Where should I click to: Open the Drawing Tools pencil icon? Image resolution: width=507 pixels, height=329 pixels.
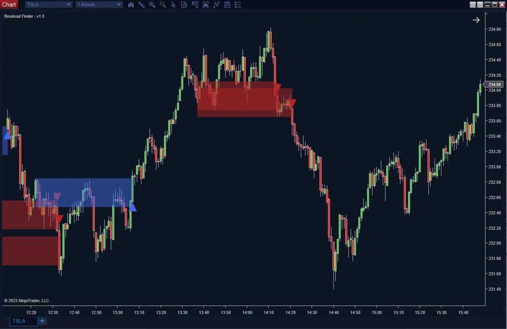tap(141, 5)
